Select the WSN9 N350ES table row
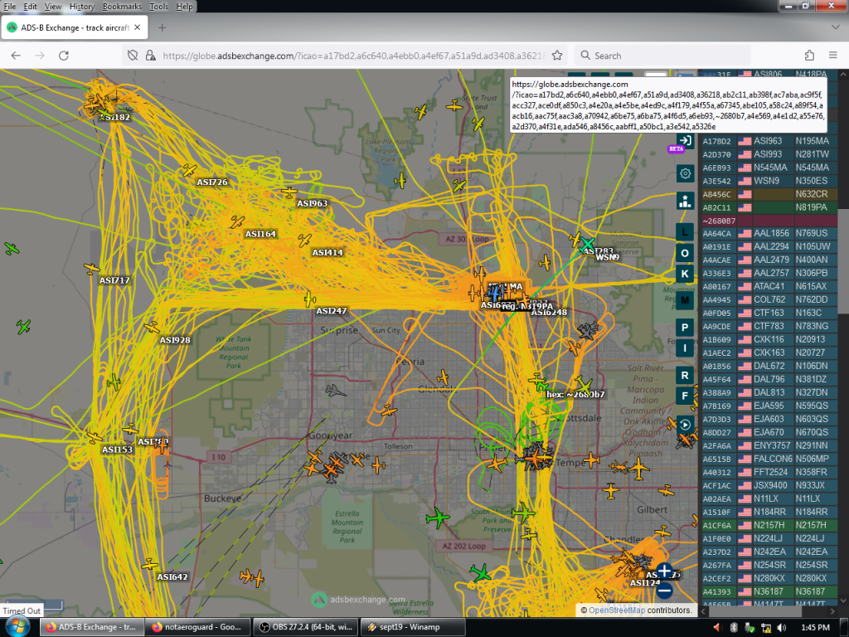Viewport: 849px width, 637px height. 769,181
